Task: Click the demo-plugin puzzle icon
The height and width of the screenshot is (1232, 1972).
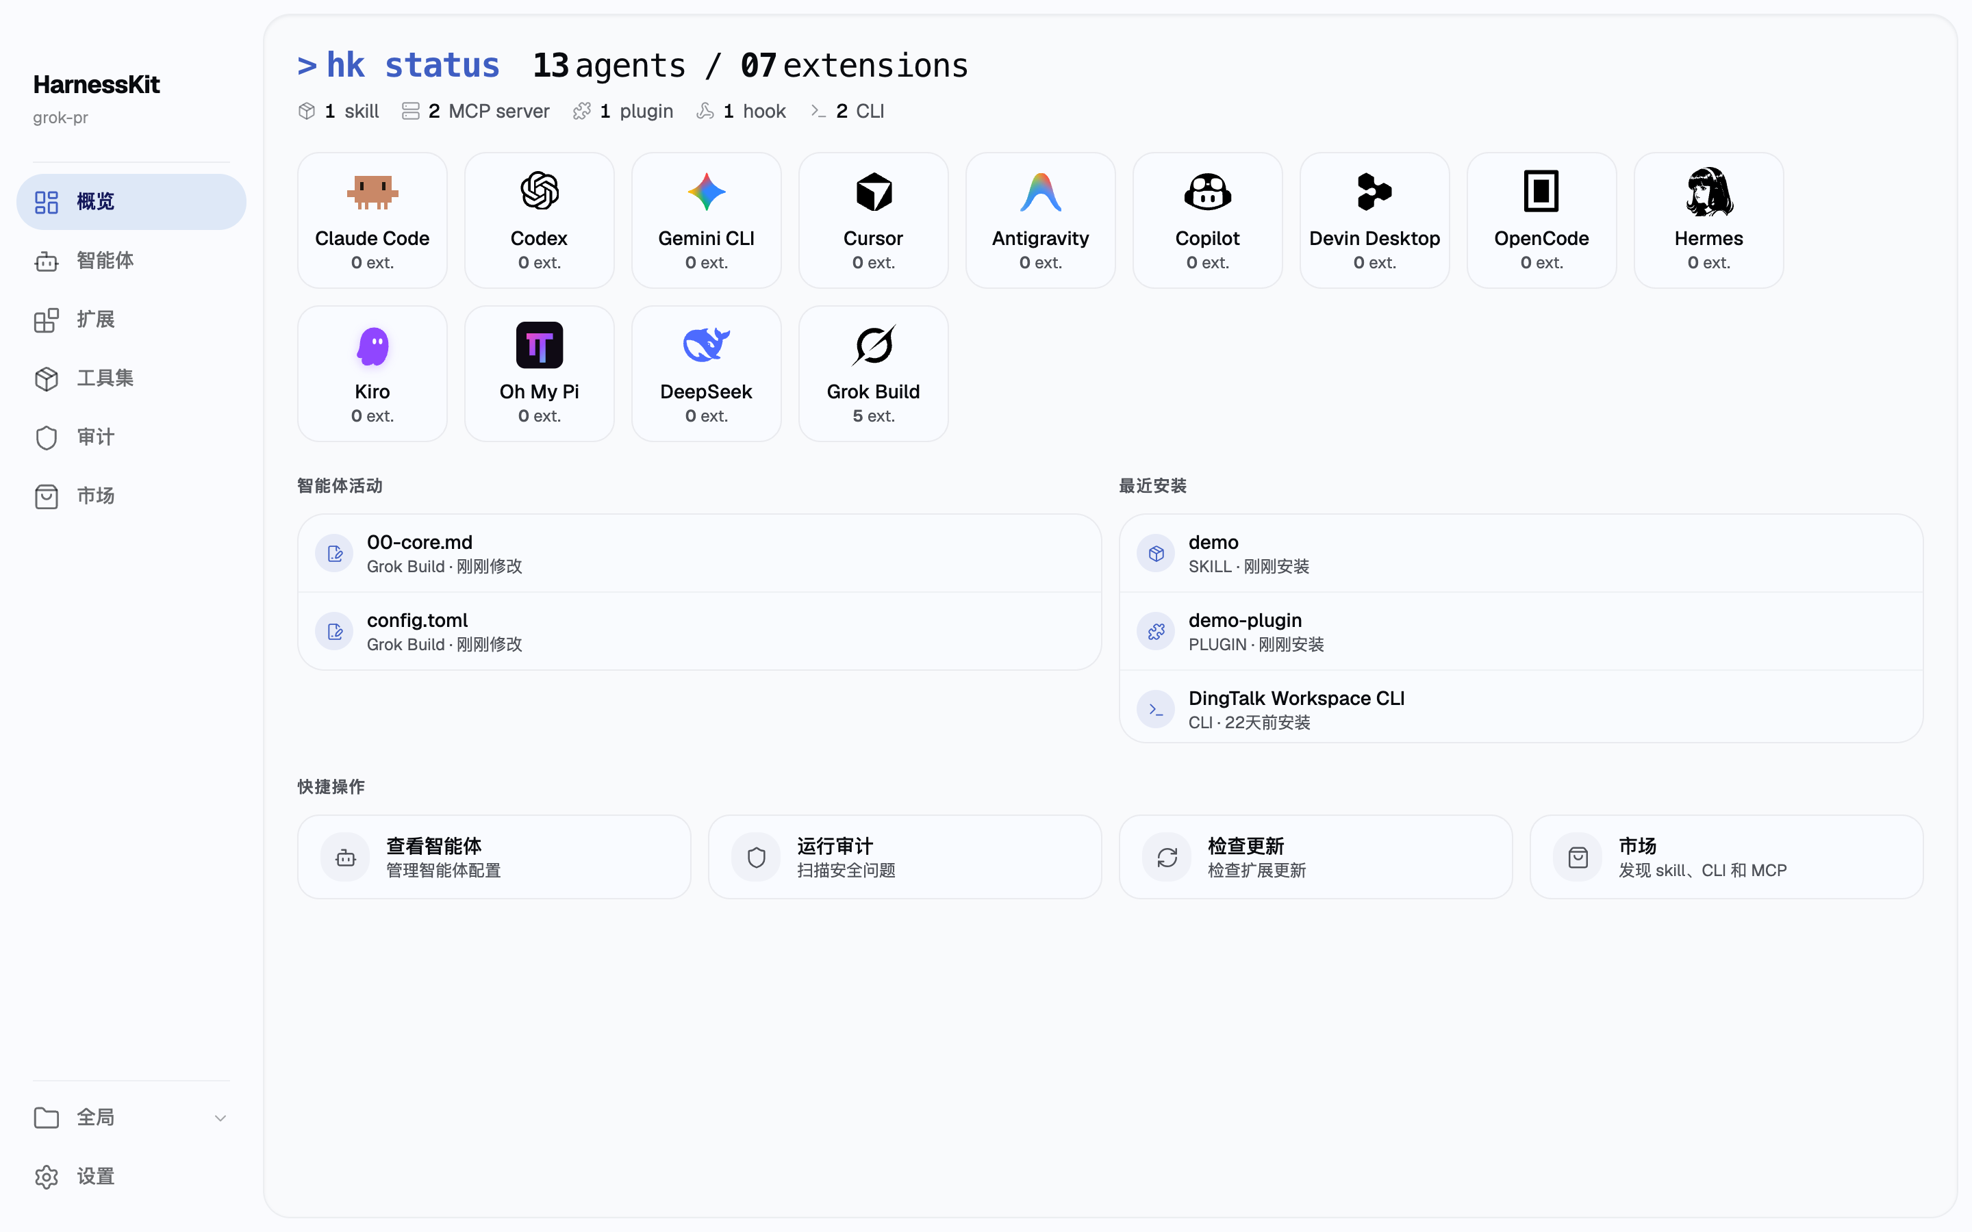Action: click(x=1156, y=632)
